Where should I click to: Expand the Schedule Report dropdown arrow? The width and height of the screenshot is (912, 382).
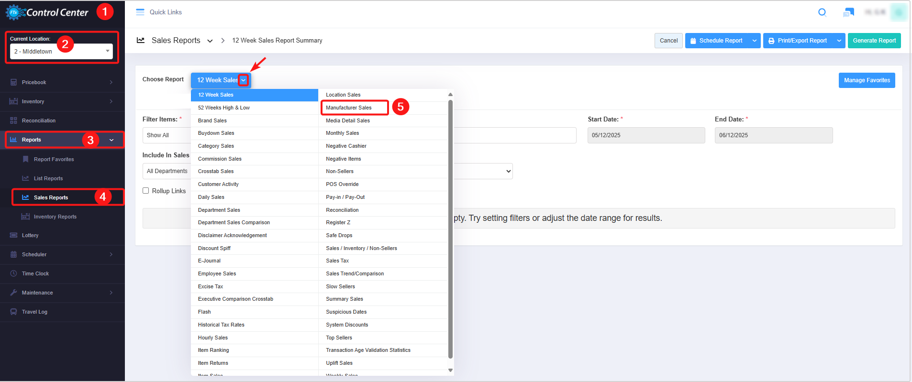(755, 41)
